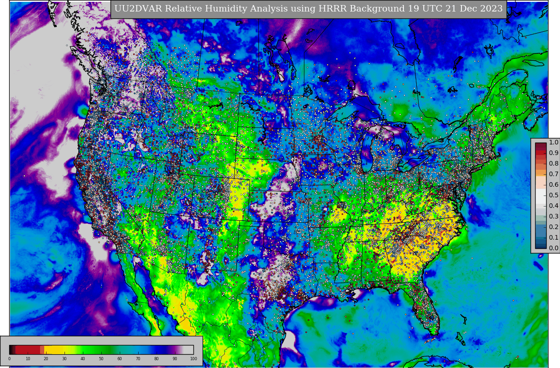
Task: Click the 0.5 label on right colorbar
Action: click(554, 195)
